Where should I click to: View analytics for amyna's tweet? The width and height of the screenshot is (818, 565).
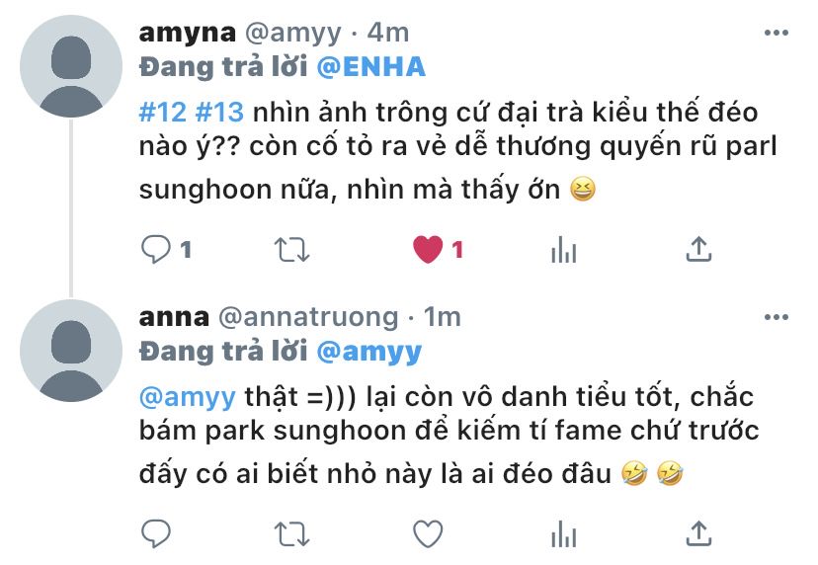[563, 249]
